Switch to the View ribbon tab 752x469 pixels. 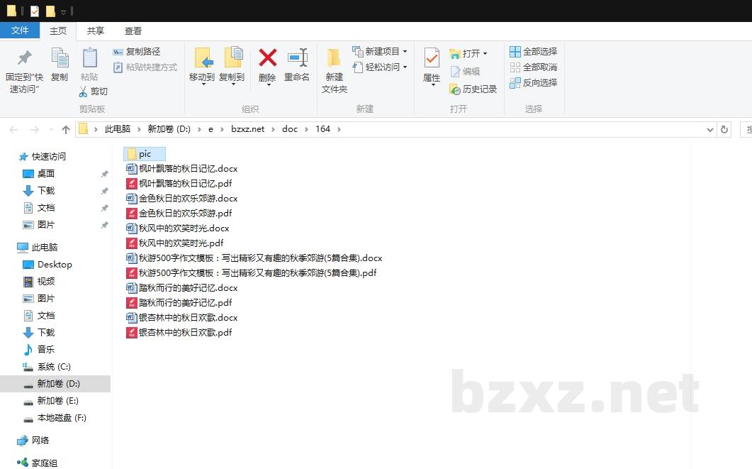point(133,31)
